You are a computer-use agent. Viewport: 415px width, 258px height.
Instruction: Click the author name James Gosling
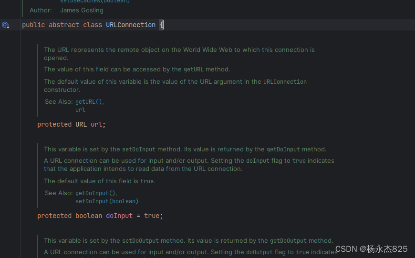point(82,10)
